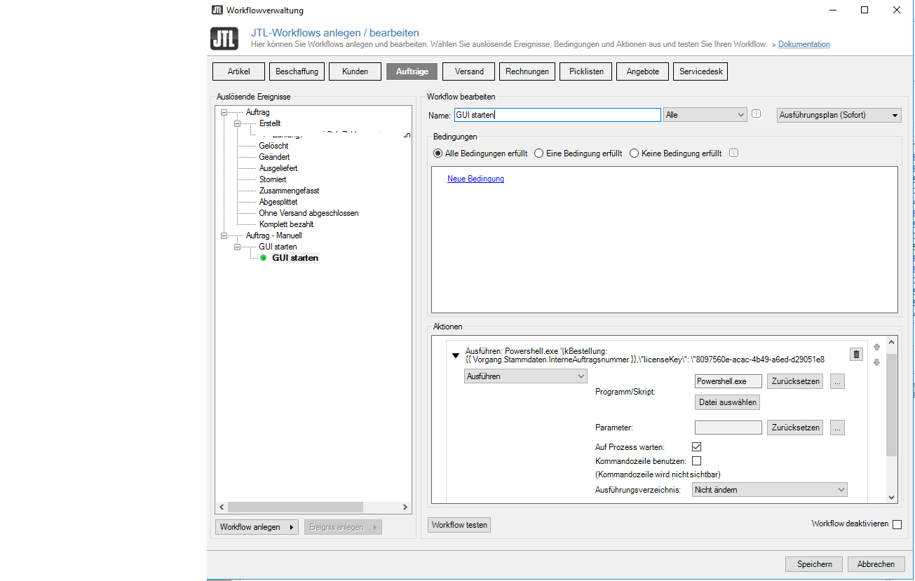Delete the Ausführen action with trash icon

coord(856,355)
